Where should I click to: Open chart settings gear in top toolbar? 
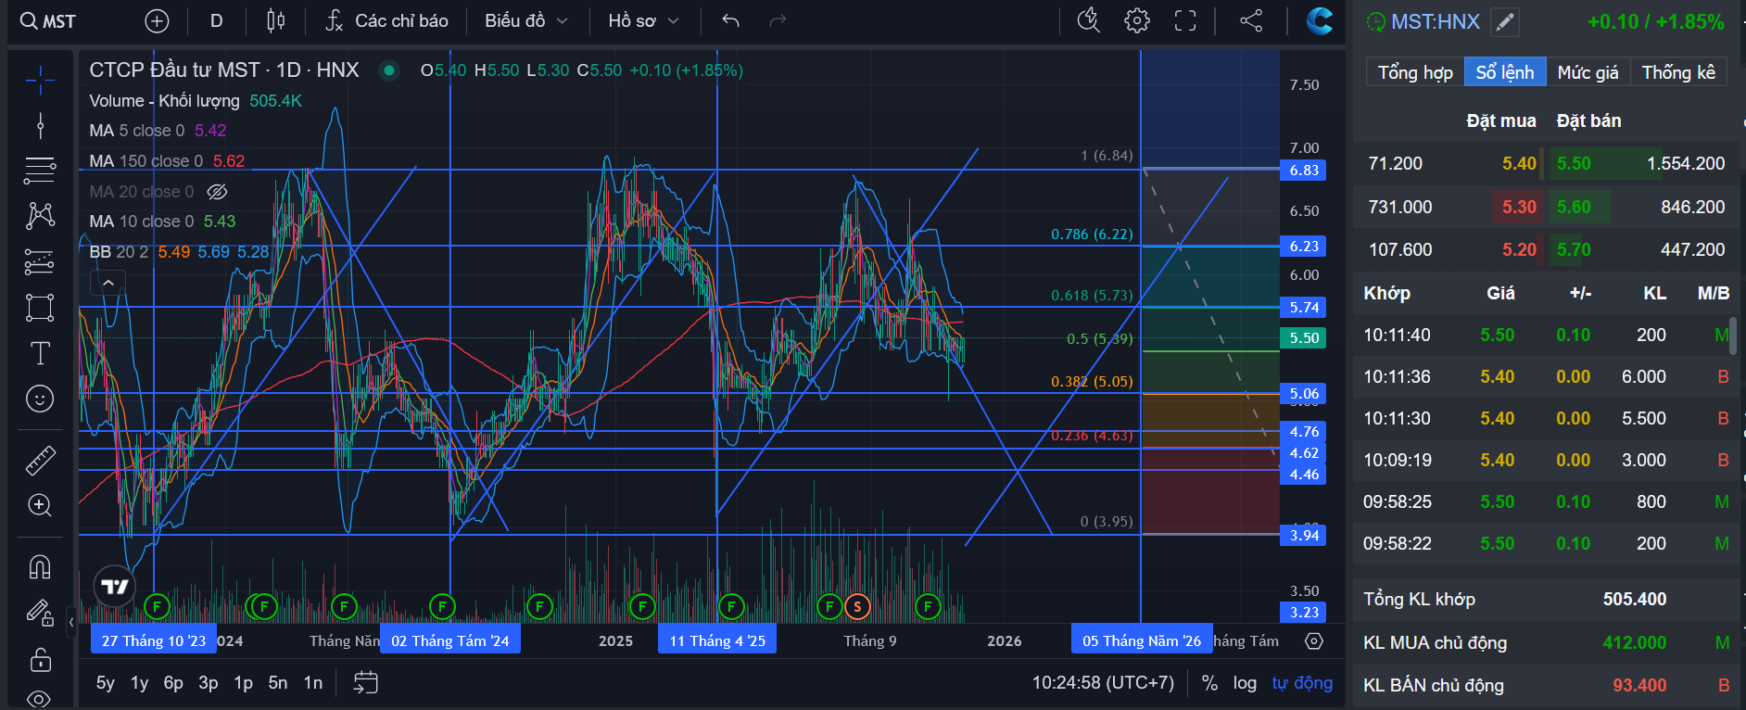1137,20
